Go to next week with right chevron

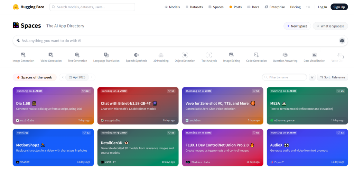91,77
